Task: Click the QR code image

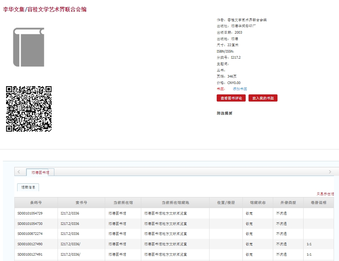Action: [29, 109]
